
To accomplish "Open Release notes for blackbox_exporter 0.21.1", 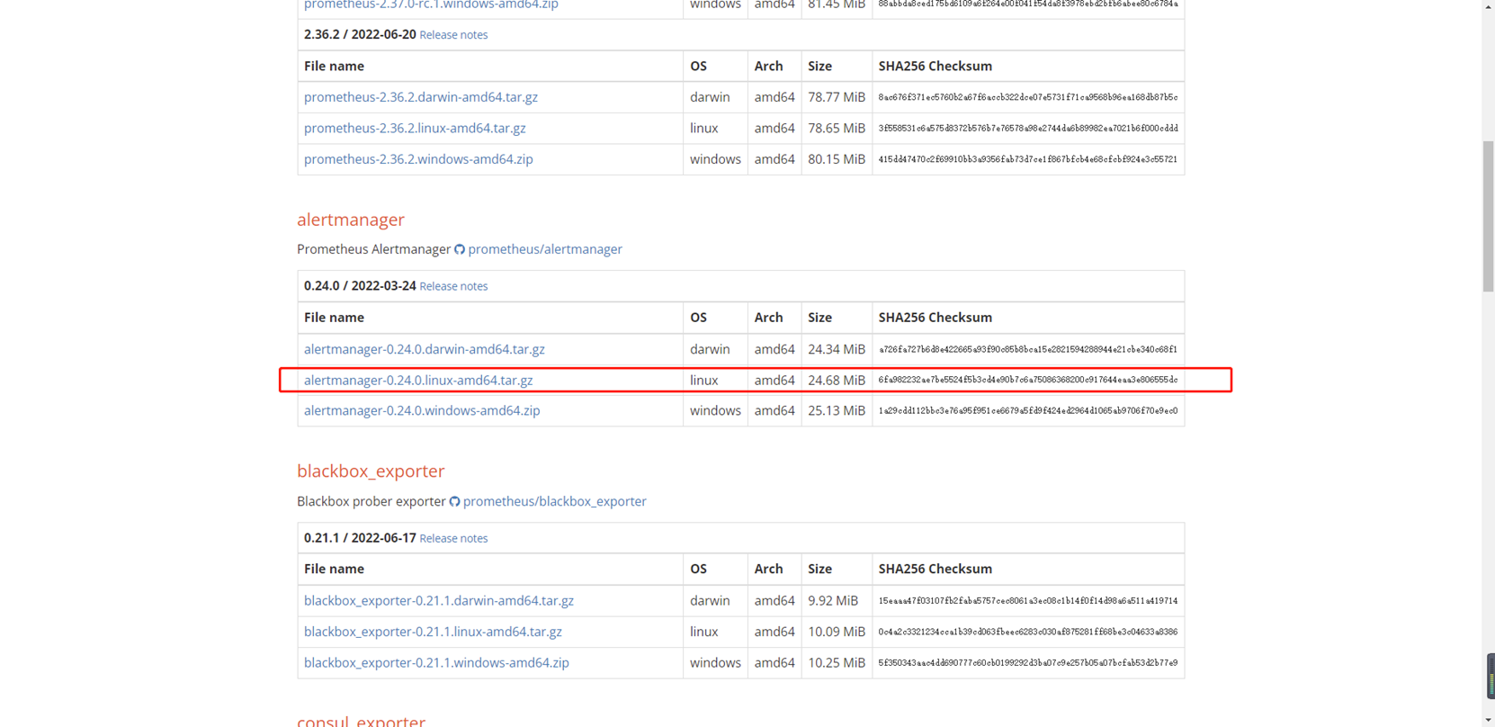I will [x=453, y=538].
